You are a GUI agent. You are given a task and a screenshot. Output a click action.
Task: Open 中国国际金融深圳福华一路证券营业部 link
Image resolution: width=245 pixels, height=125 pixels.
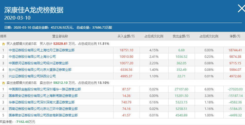(x=45, y=89)
